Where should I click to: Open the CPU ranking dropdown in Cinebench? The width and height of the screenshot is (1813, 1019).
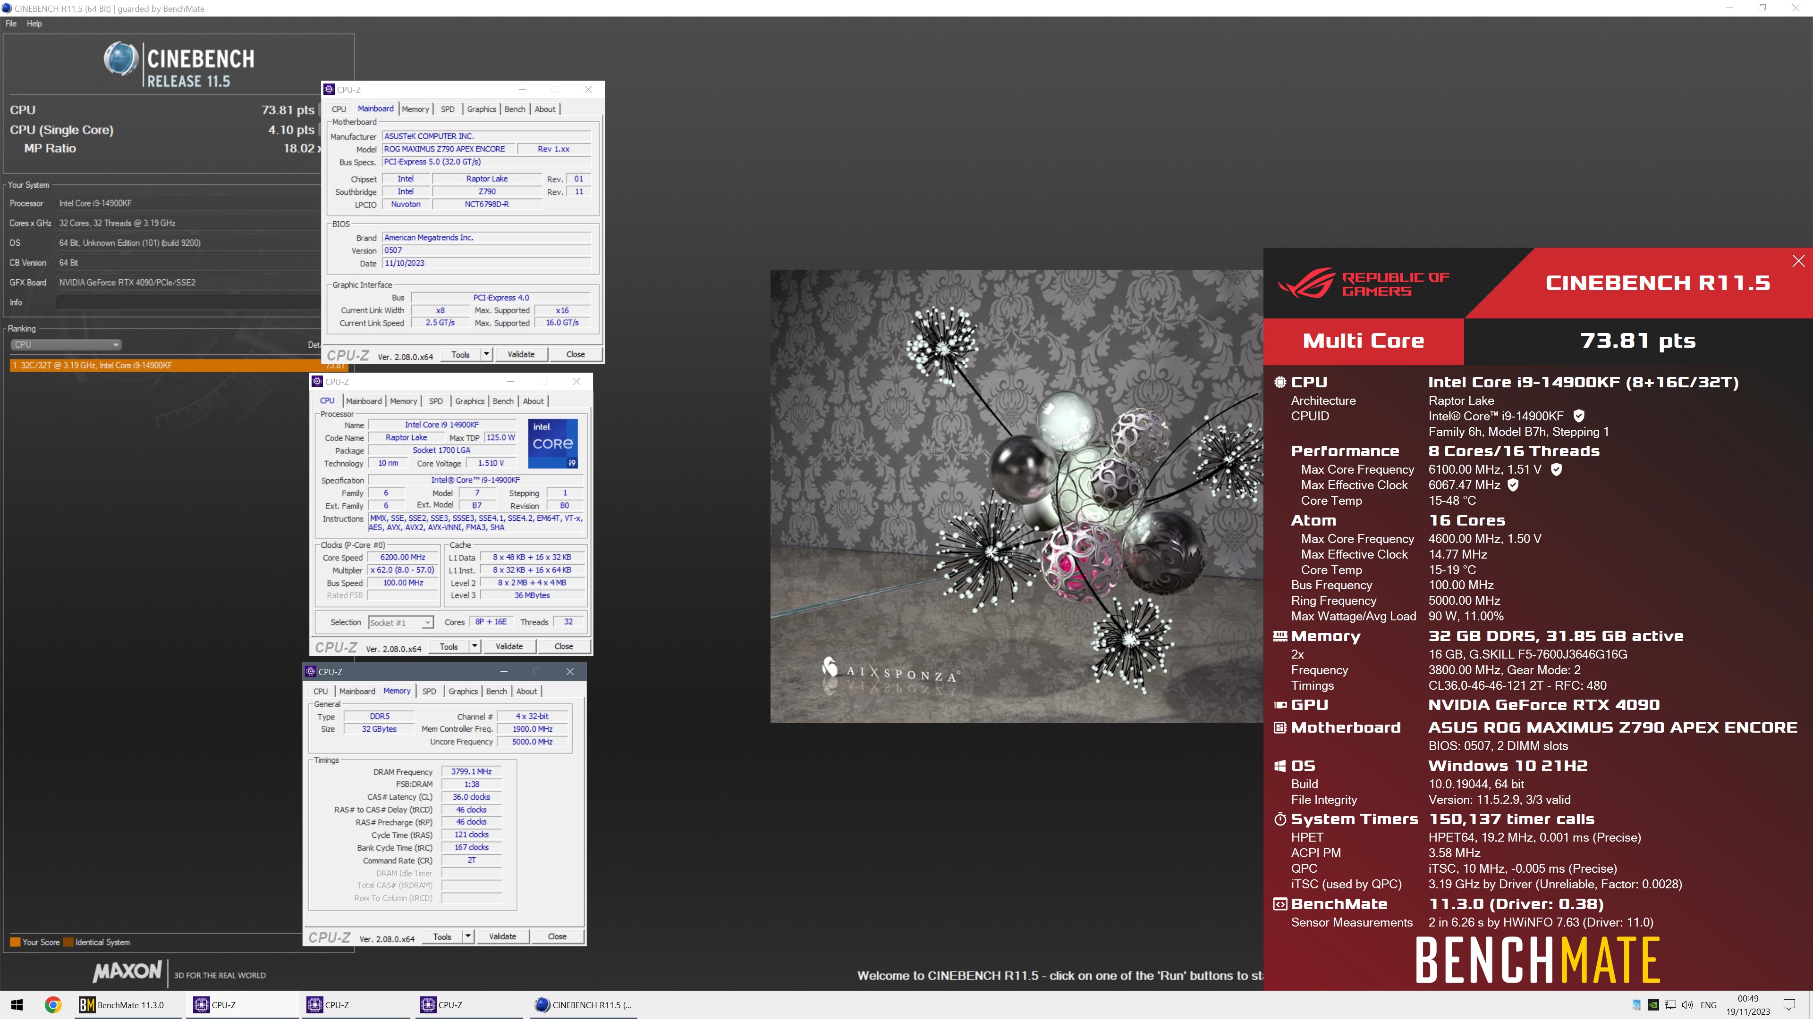tap(66, 344)
